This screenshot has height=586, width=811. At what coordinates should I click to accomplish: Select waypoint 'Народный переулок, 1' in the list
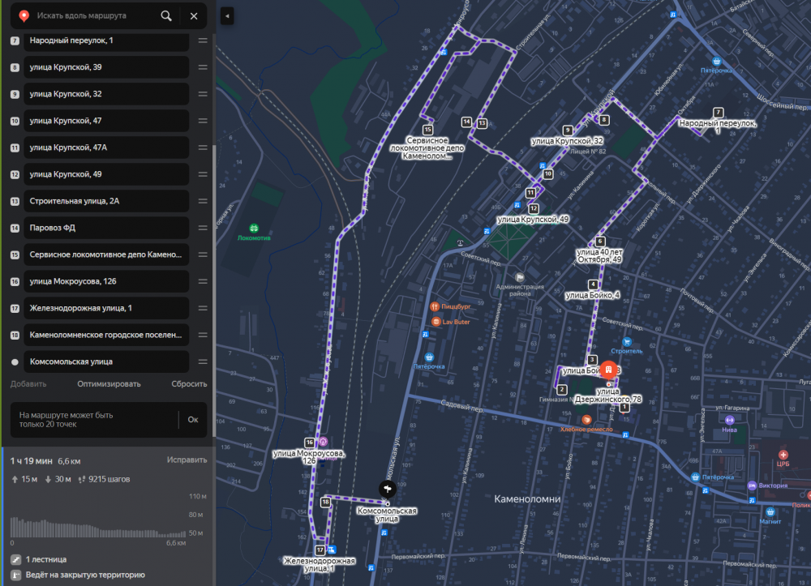(106, 41)
